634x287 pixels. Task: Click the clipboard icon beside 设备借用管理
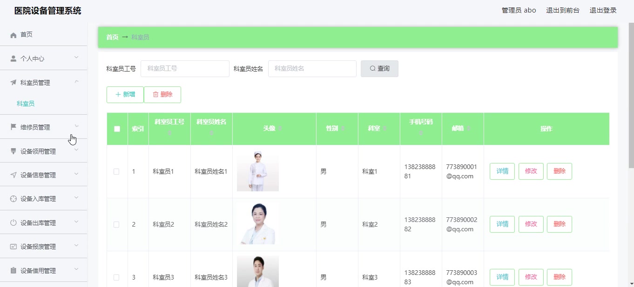pos(13,271)
